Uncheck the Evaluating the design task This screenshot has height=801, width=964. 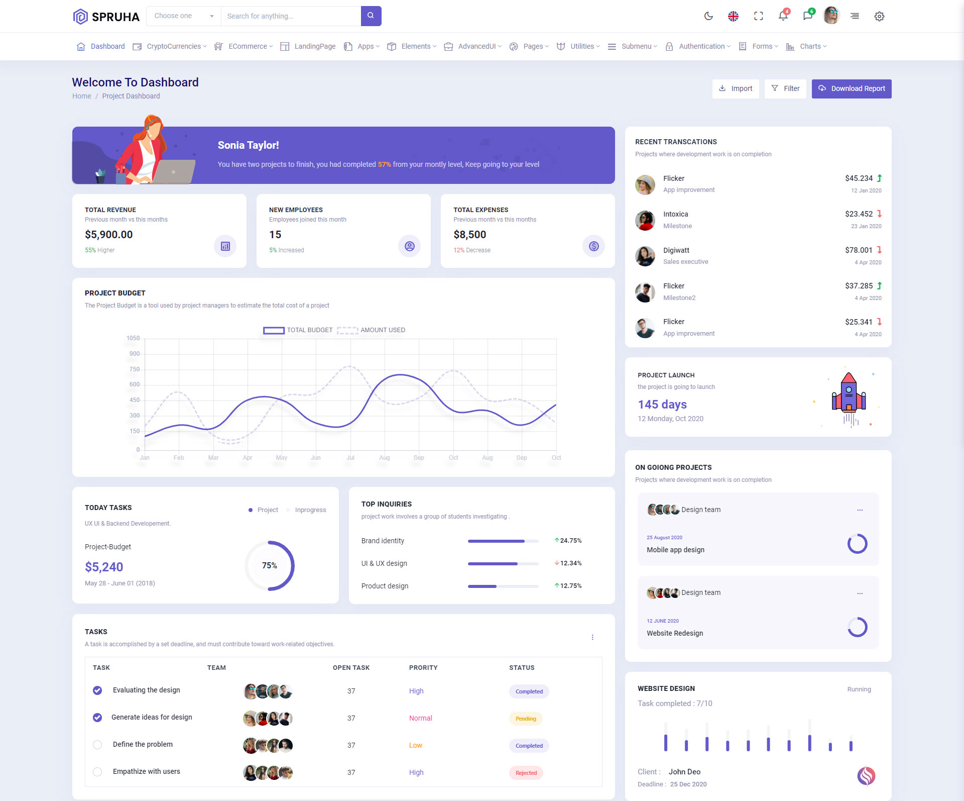97,690
